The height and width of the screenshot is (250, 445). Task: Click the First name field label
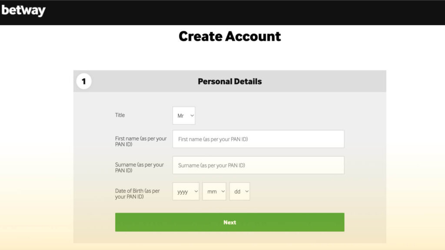point(141,141)
